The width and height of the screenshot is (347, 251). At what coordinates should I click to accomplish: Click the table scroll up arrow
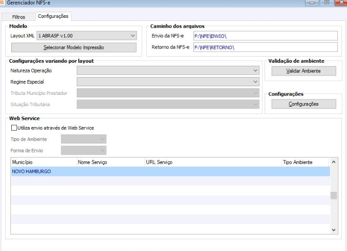pos(334,162)
